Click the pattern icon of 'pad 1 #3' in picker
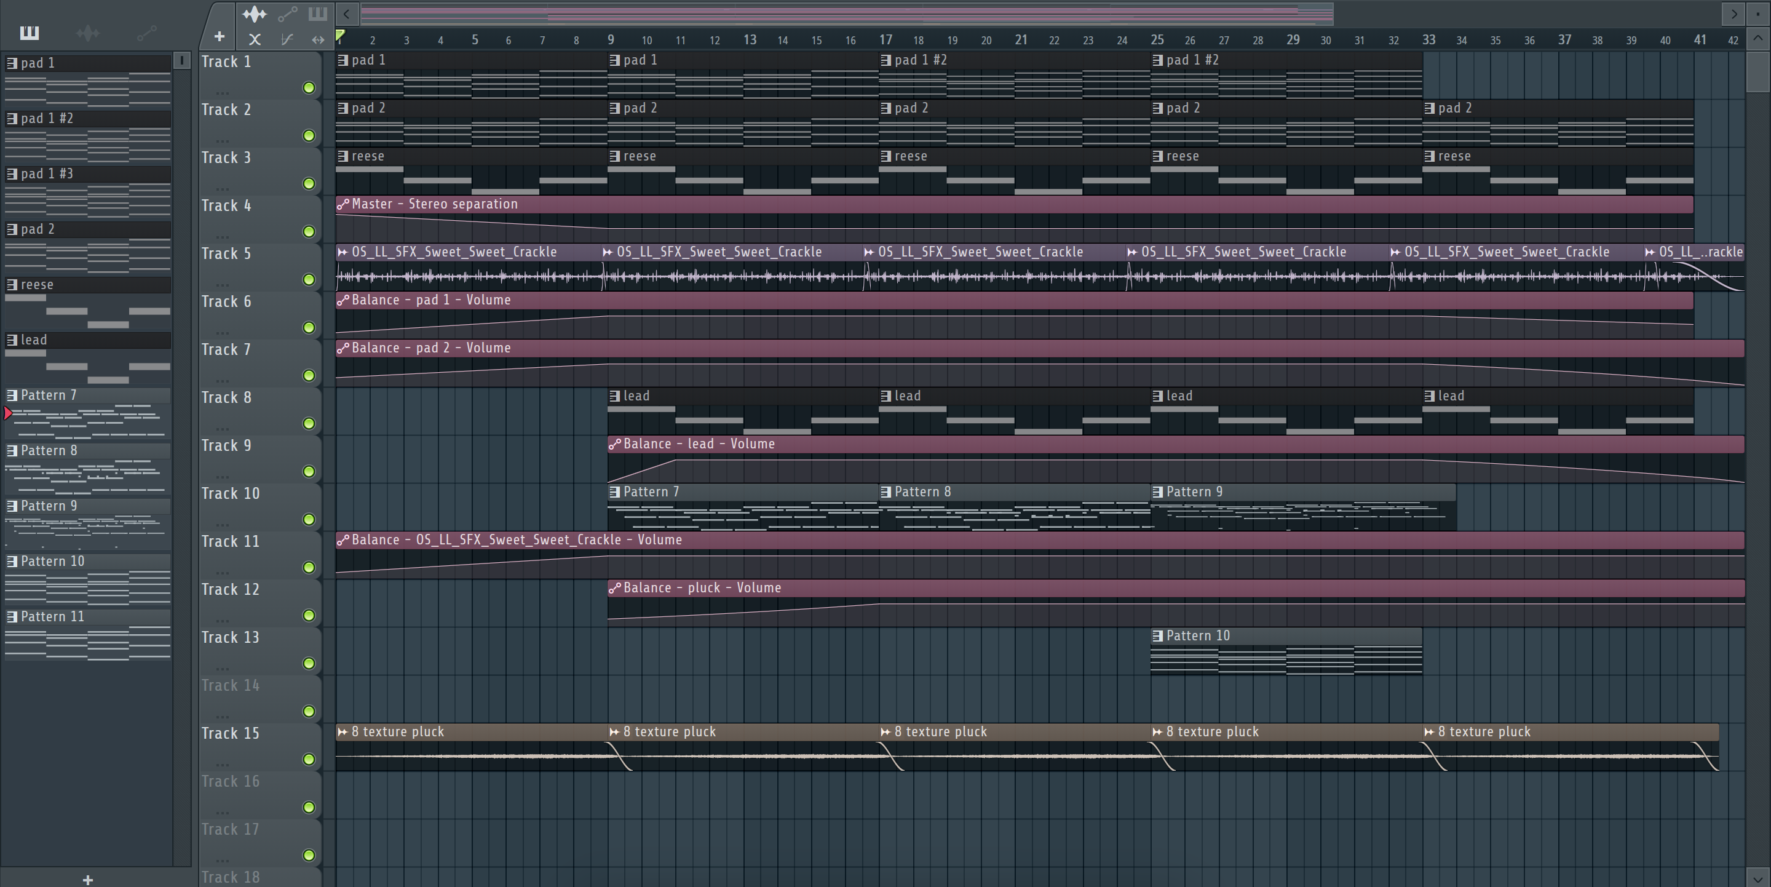 click(12, 174)
